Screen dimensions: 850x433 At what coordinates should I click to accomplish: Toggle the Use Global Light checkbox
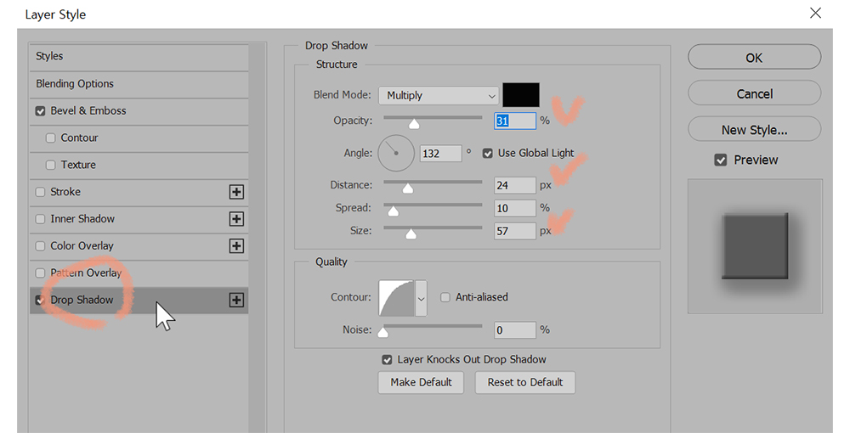click(x=487, y=154)
